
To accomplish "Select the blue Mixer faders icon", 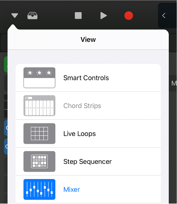I will pos(39,190).
